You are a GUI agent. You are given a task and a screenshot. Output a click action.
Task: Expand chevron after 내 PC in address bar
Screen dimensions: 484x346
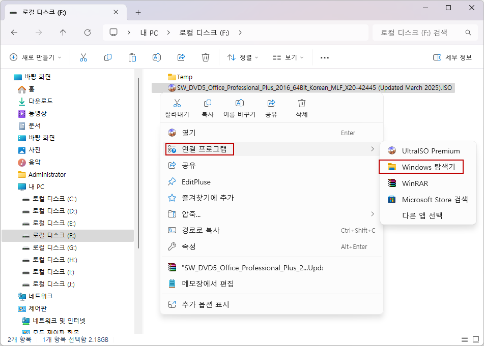168,33
